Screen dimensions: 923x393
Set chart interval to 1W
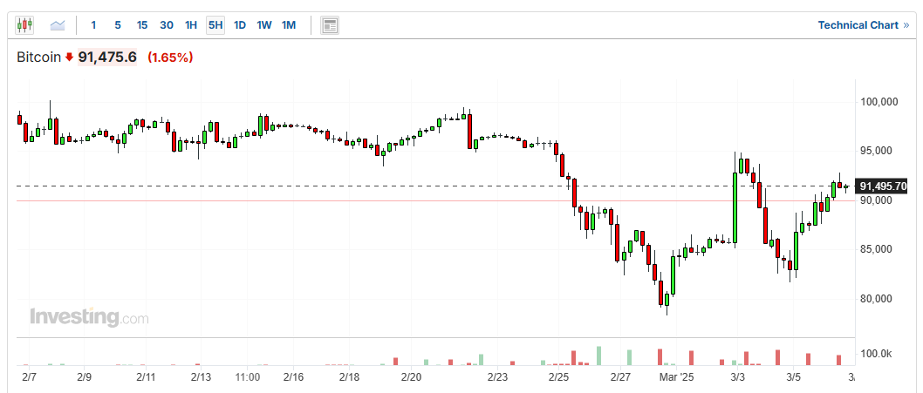pyautogui.click(x=263, y=25)
